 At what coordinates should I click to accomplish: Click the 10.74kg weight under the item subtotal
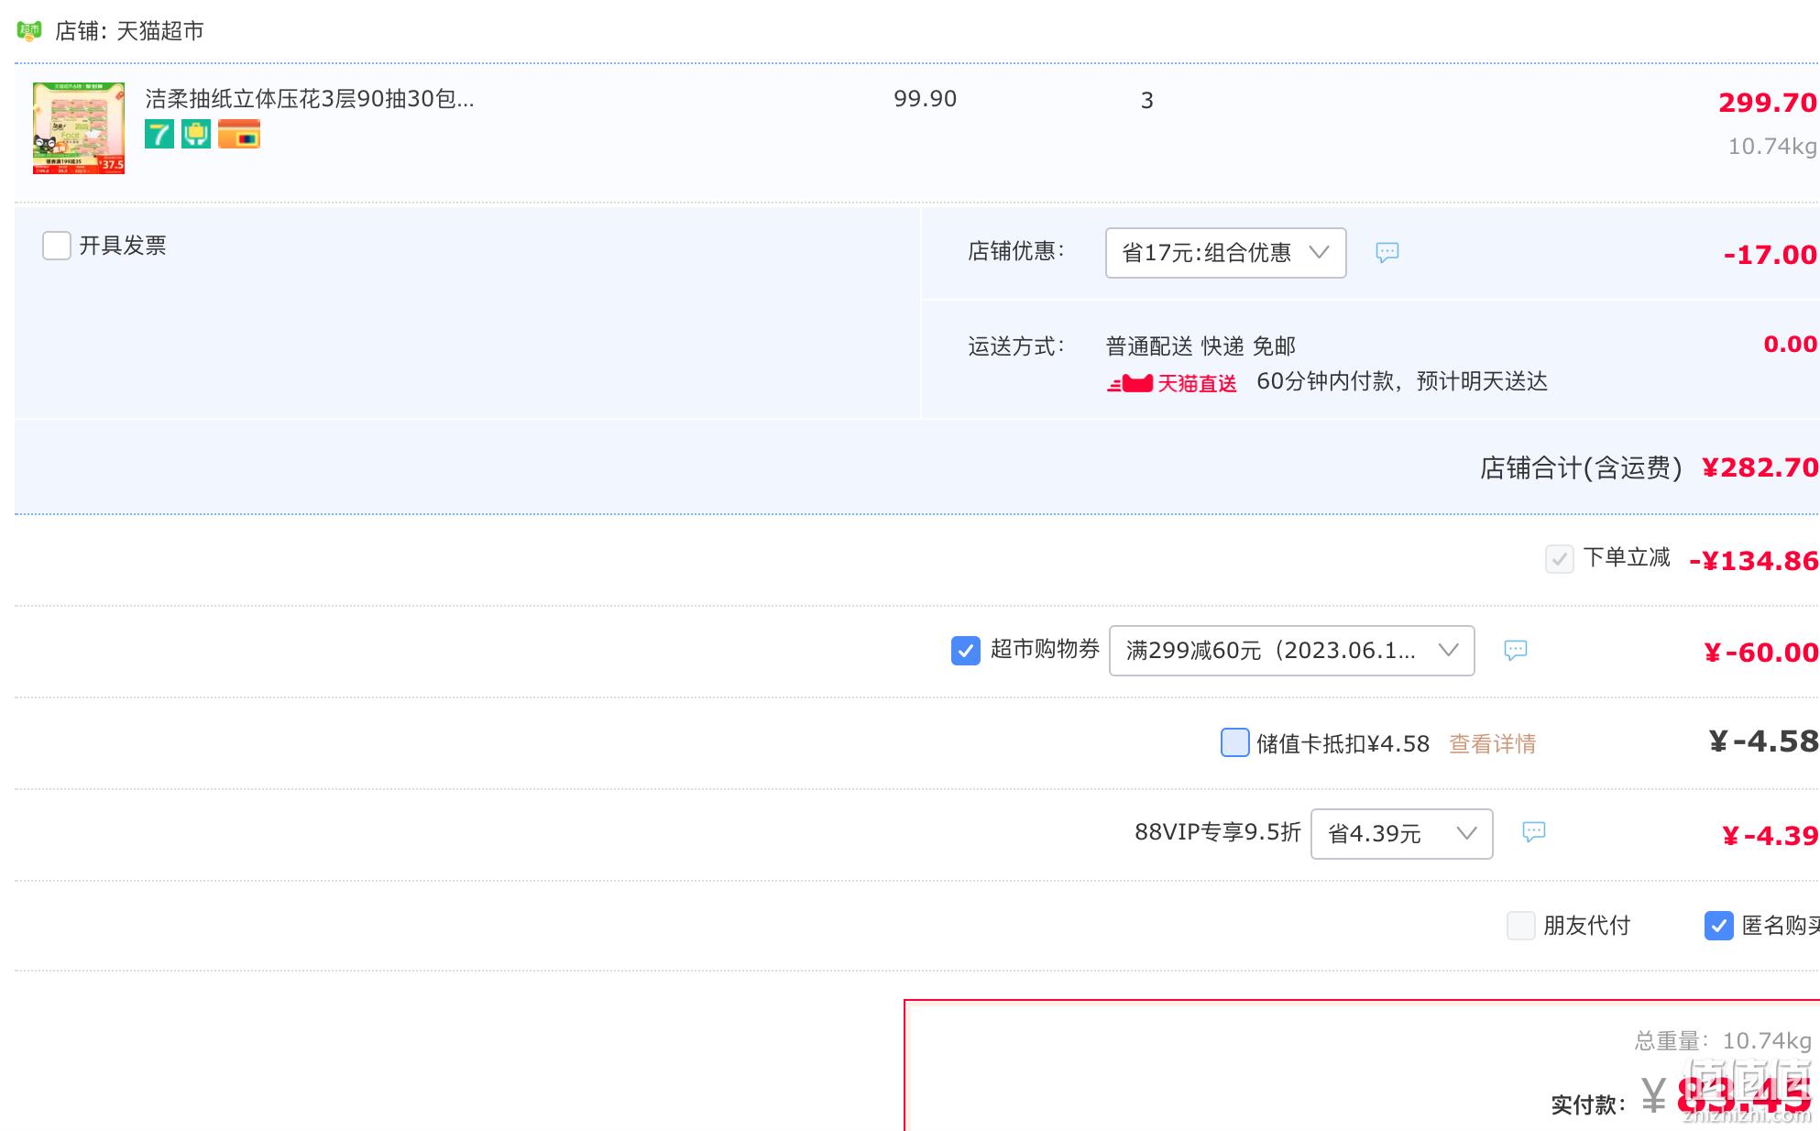pos(1772,147)
